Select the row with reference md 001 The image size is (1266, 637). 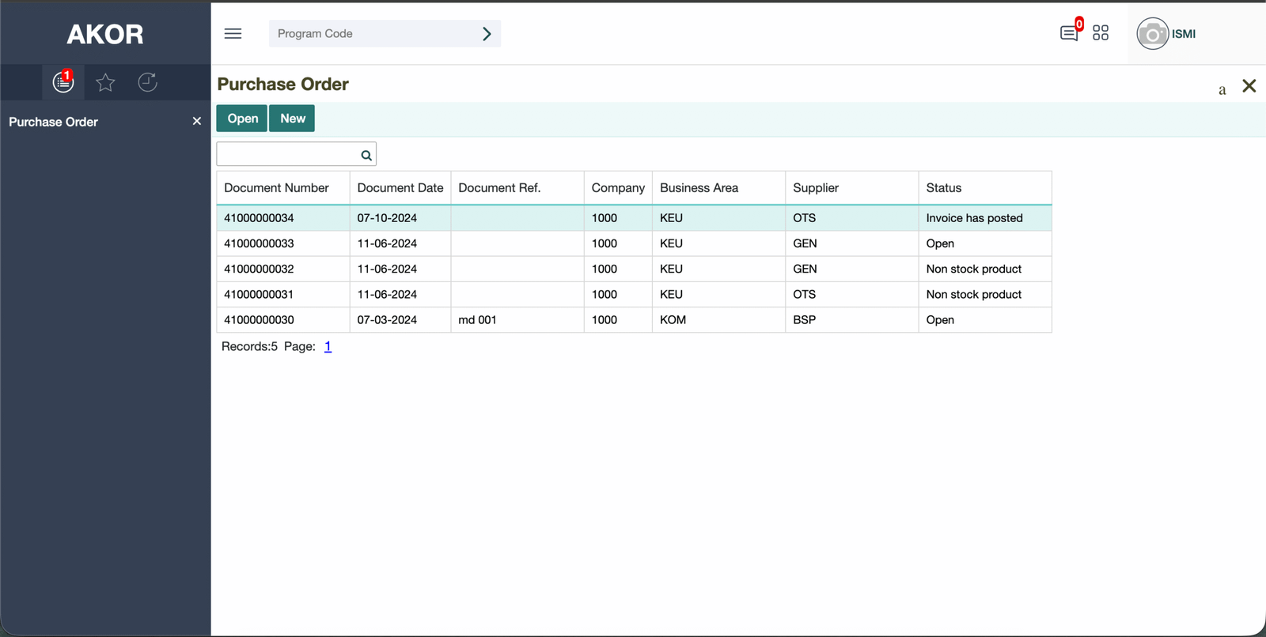coord(477,320)
